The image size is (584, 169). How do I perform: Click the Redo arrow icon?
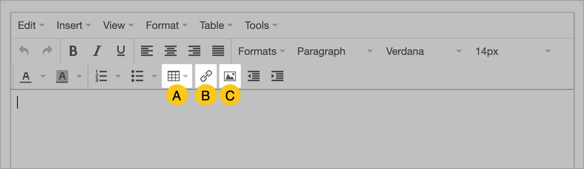(47, 51)
